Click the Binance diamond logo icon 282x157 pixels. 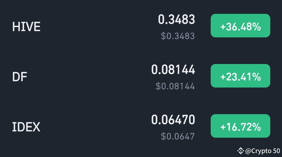click(x=240, y=150)
